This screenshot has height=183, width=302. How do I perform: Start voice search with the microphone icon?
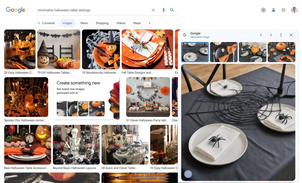163,10
